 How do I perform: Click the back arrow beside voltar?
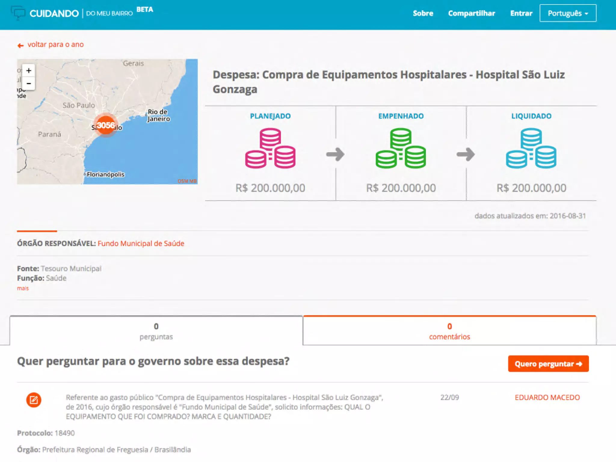click(x=20, y=45)
